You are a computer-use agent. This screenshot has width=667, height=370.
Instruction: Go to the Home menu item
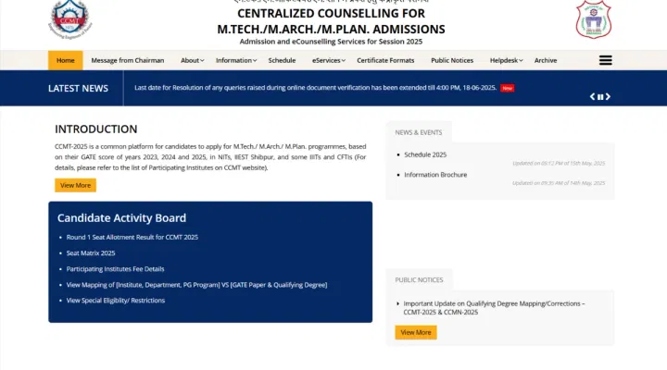(66, 60)
